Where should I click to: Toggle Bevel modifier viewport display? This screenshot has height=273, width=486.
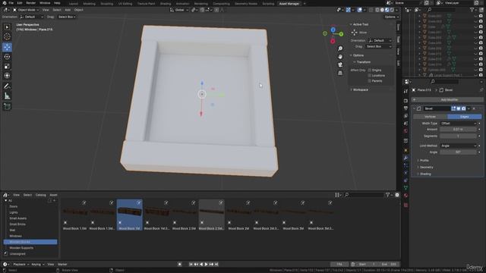pyautogui.click(x=459, y=108)
